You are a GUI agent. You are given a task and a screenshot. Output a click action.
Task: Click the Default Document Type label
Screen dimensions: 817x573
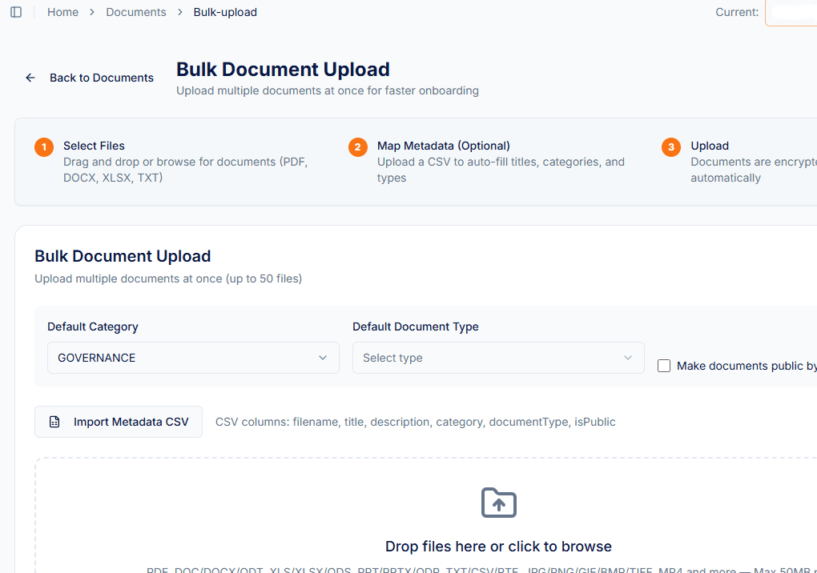click(415, 327)
